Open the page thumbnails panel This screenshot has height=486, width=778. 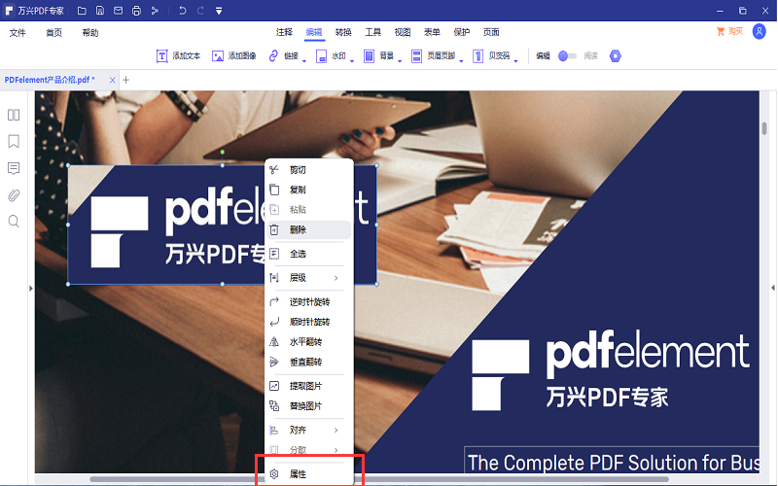[x=14, y=115]
